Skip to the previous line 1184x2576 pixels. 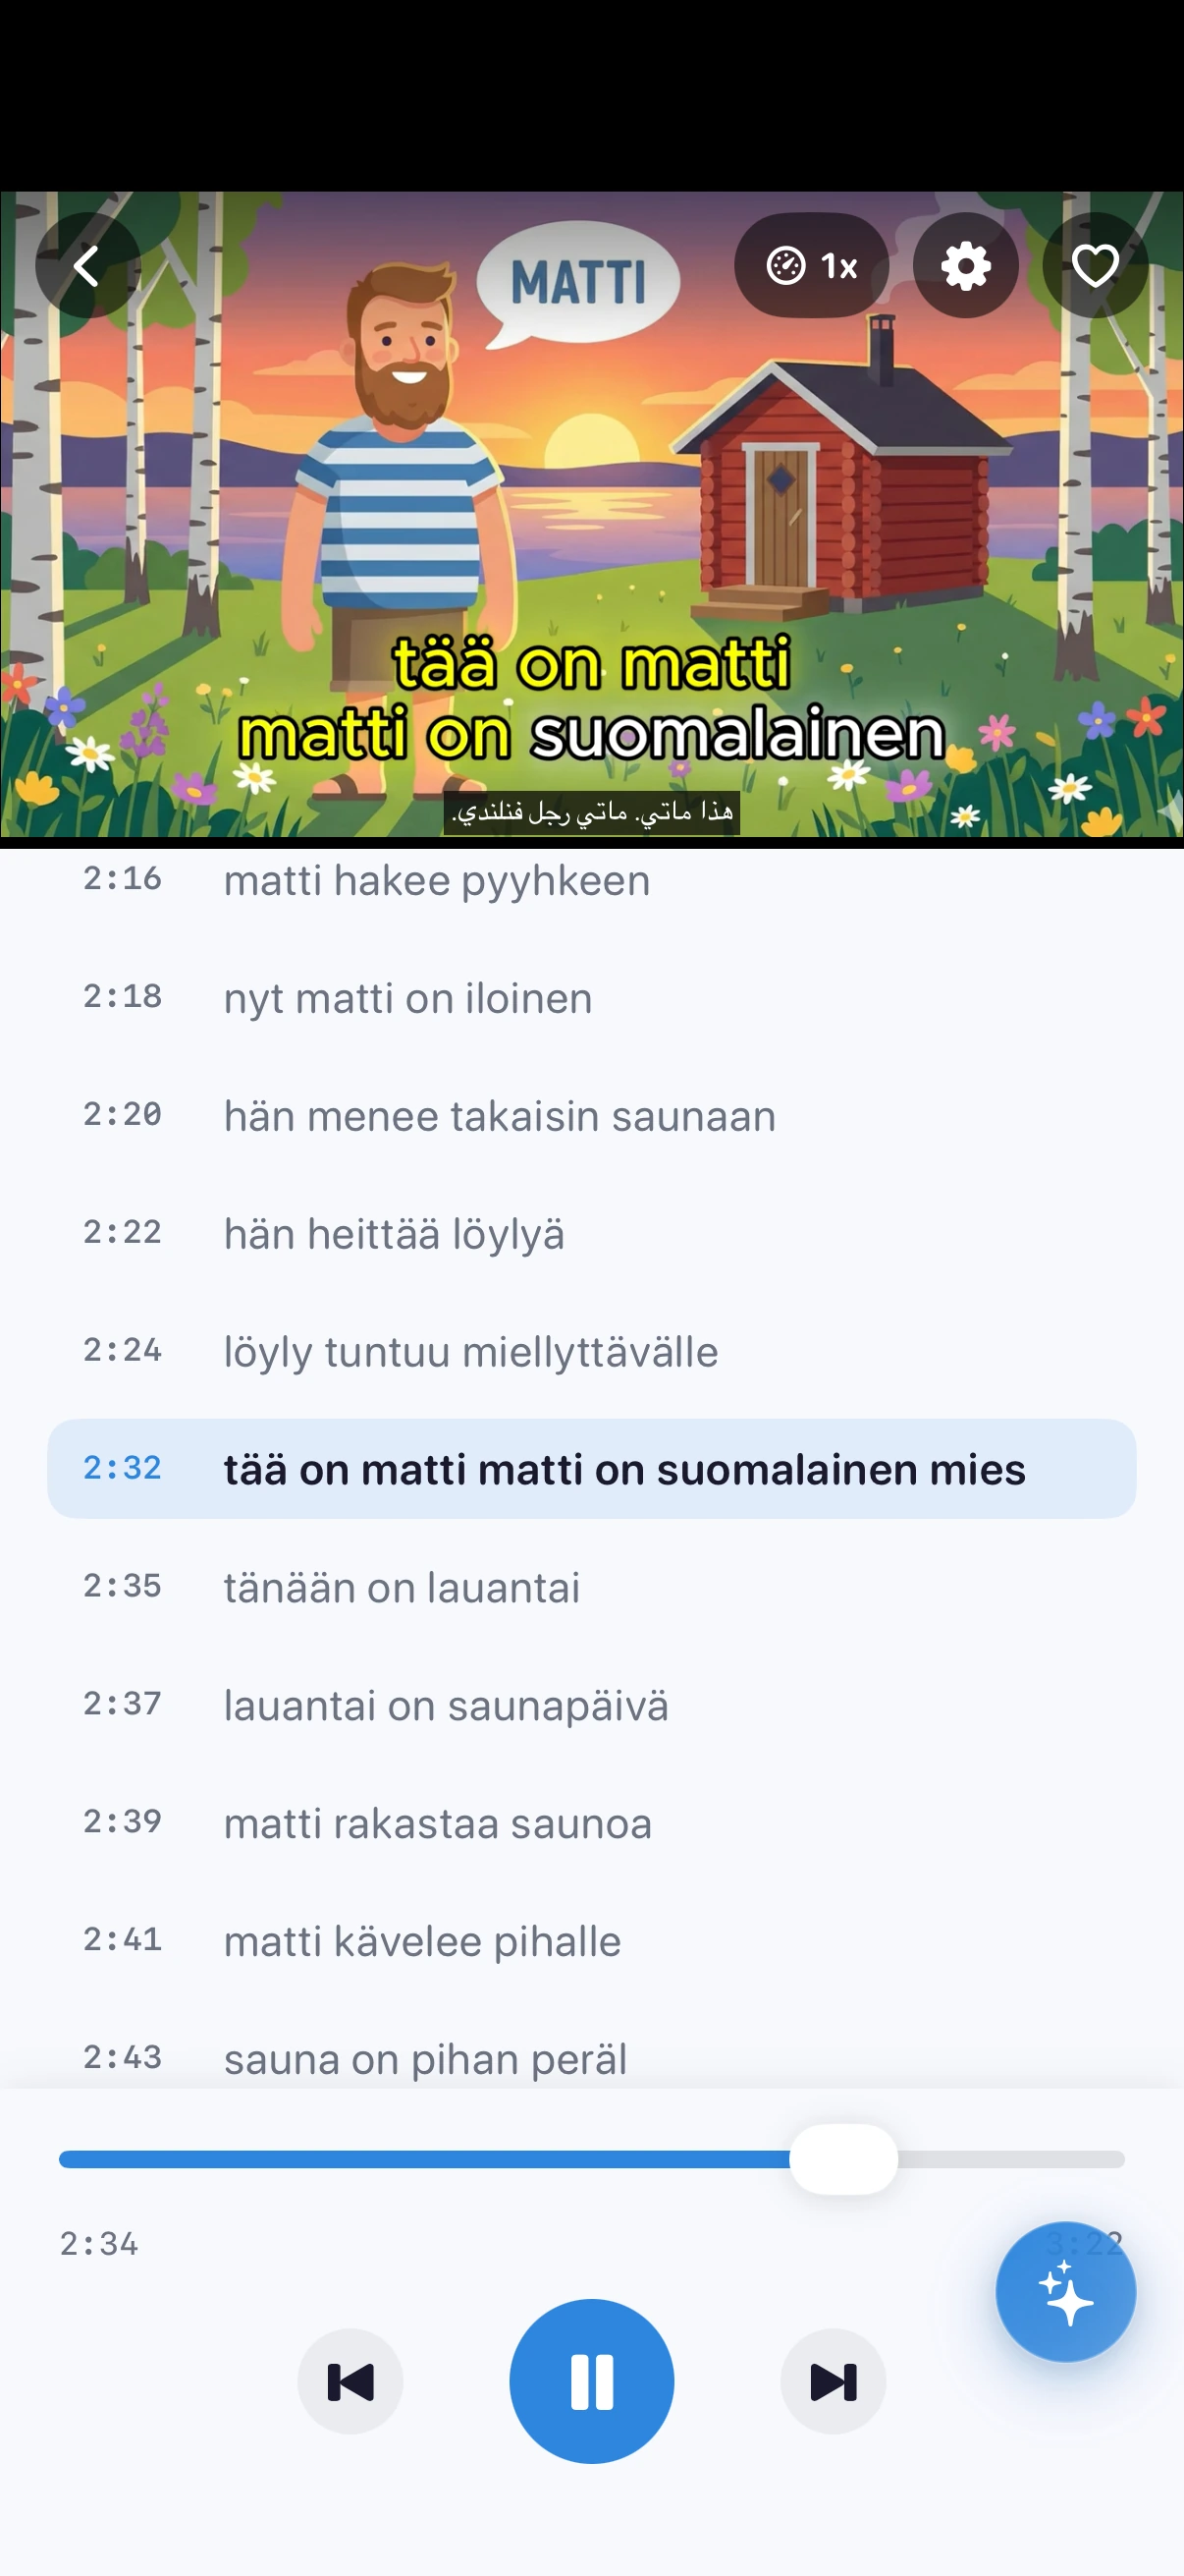350,2381
